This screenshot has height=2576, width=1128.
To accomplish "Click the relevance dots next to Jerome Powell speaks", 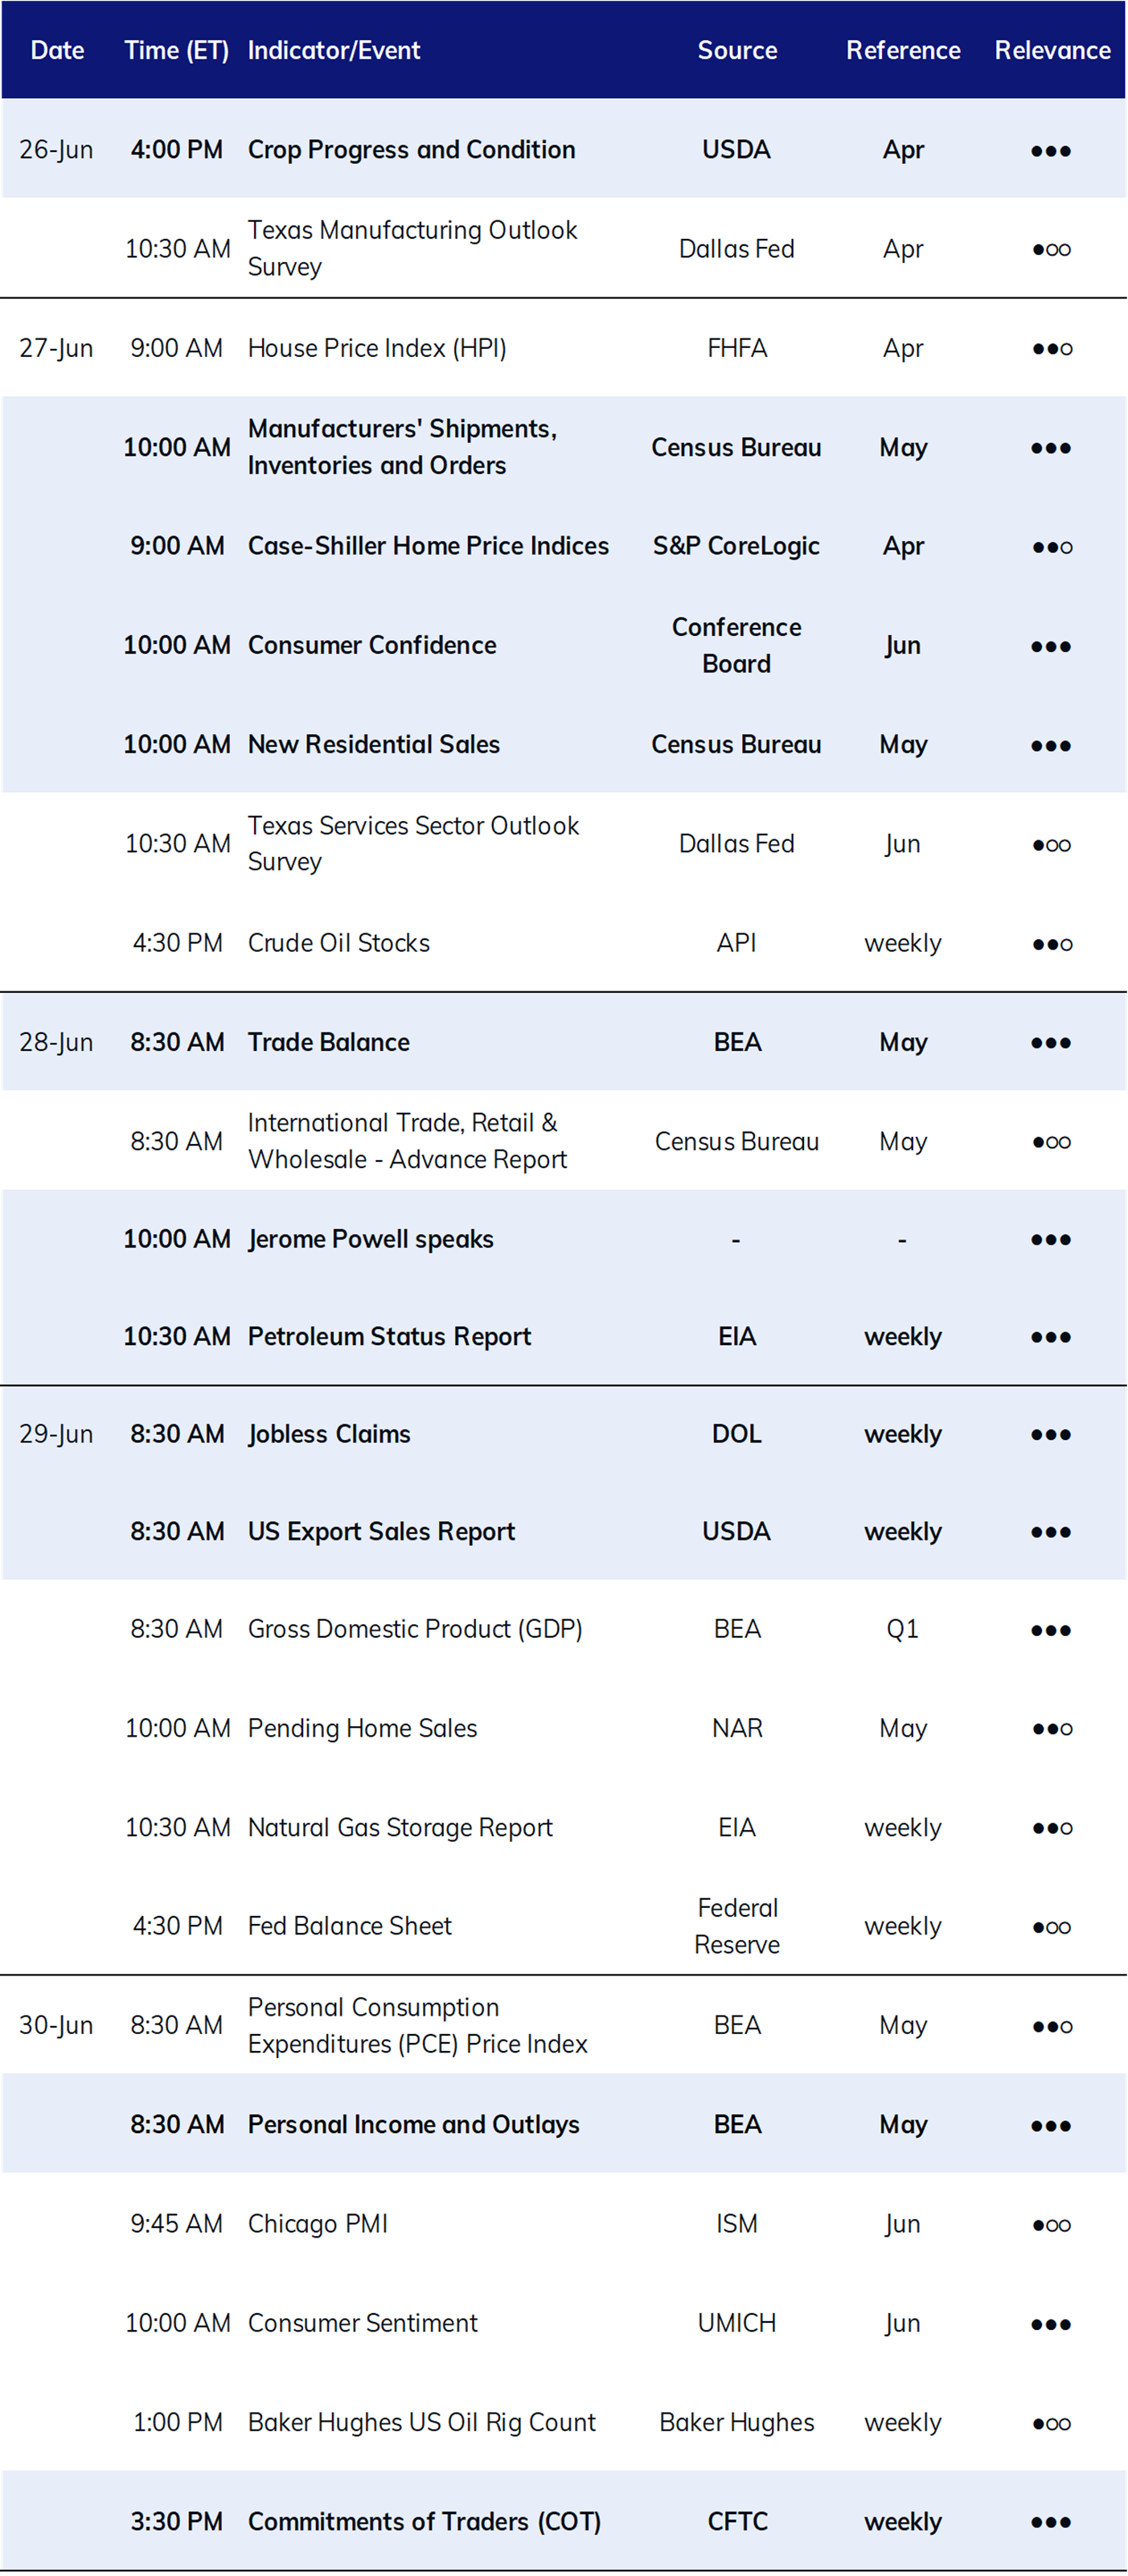I will [1051, 1240].
